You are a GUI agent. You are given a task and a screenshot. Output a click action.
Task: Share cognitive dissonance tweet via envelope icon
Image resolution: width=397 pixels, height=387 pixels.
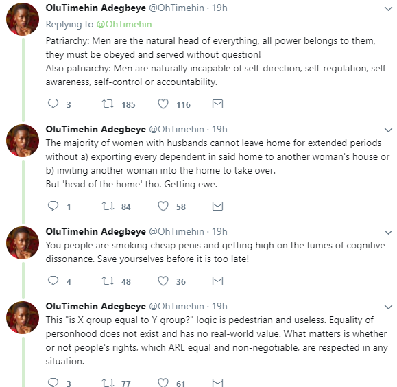[x=217, y=281]
